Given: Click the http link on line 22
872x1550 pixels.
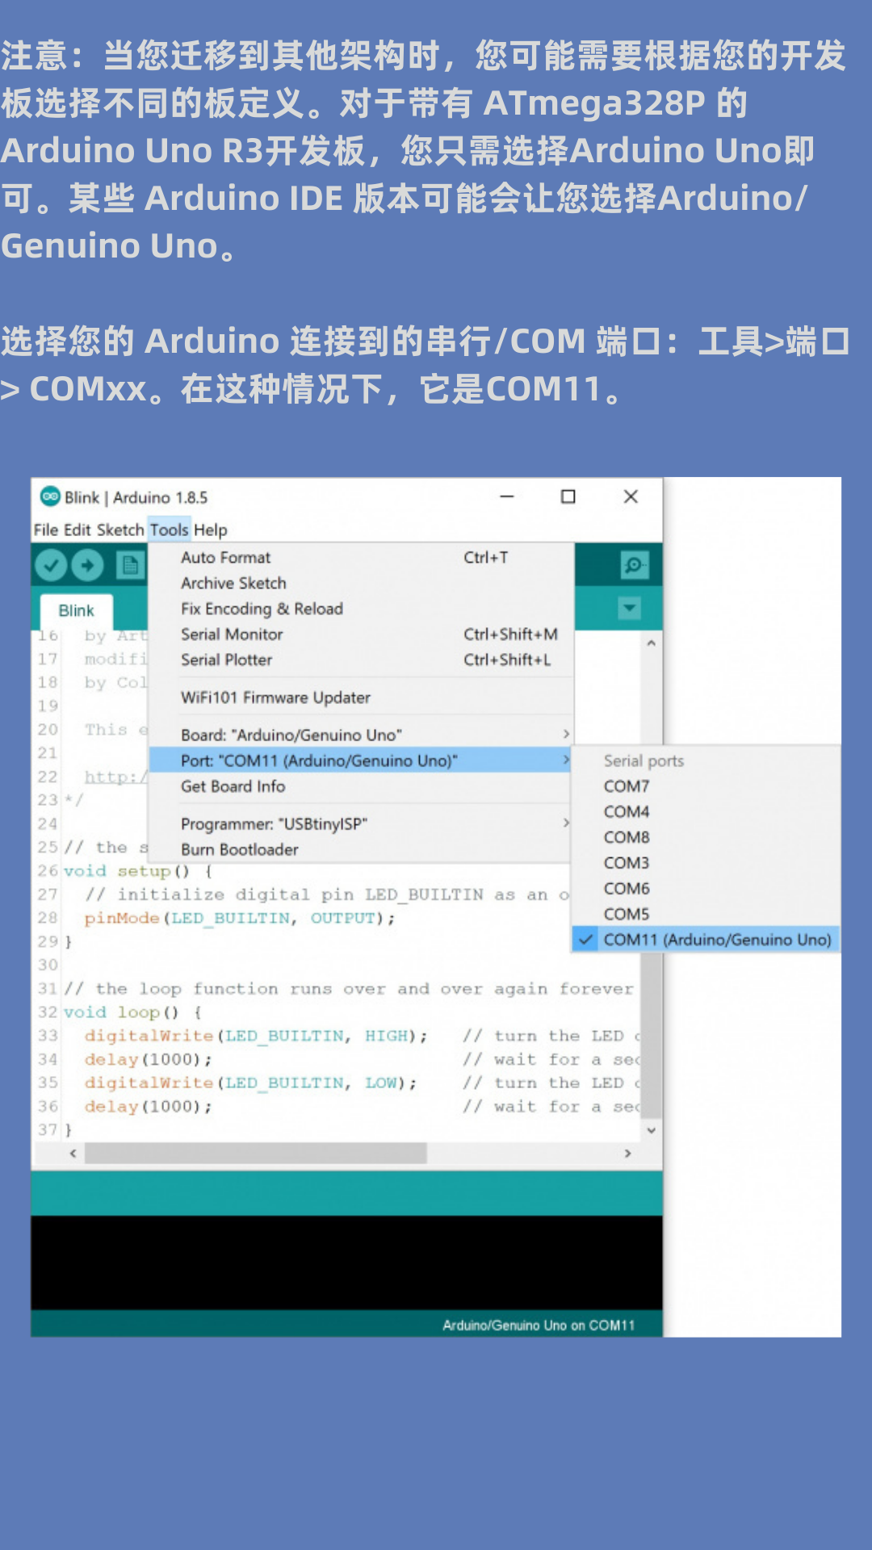Looking at the screenshot, I should coord(116,777).
